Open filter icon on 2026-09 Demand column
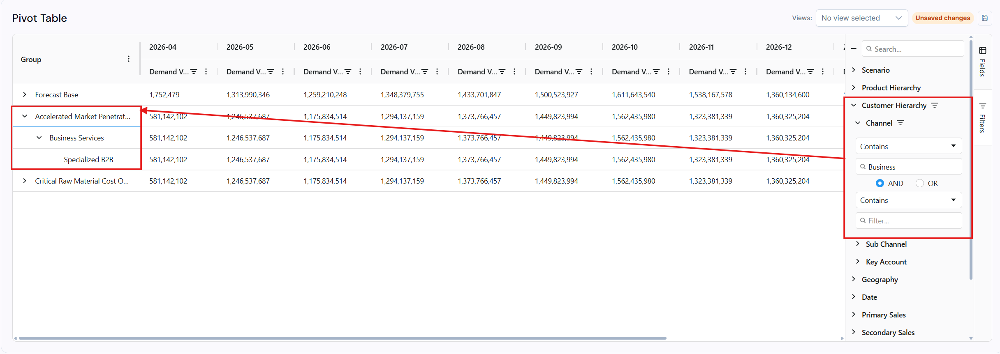This screenshot has height=354, width=1000. coord(579,71)
